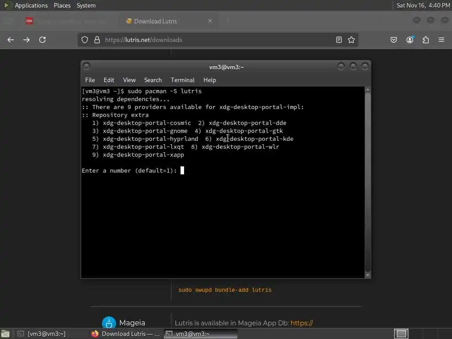Open the Firefox account icon
Screen dimensions: 452x339
(x=410, y=40)
